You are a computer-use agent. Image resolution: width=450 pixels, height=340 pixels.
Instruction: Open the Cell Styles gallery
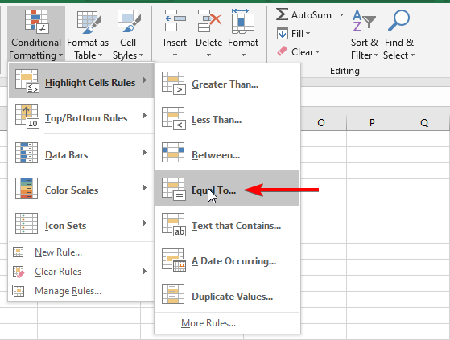point(128,34)
